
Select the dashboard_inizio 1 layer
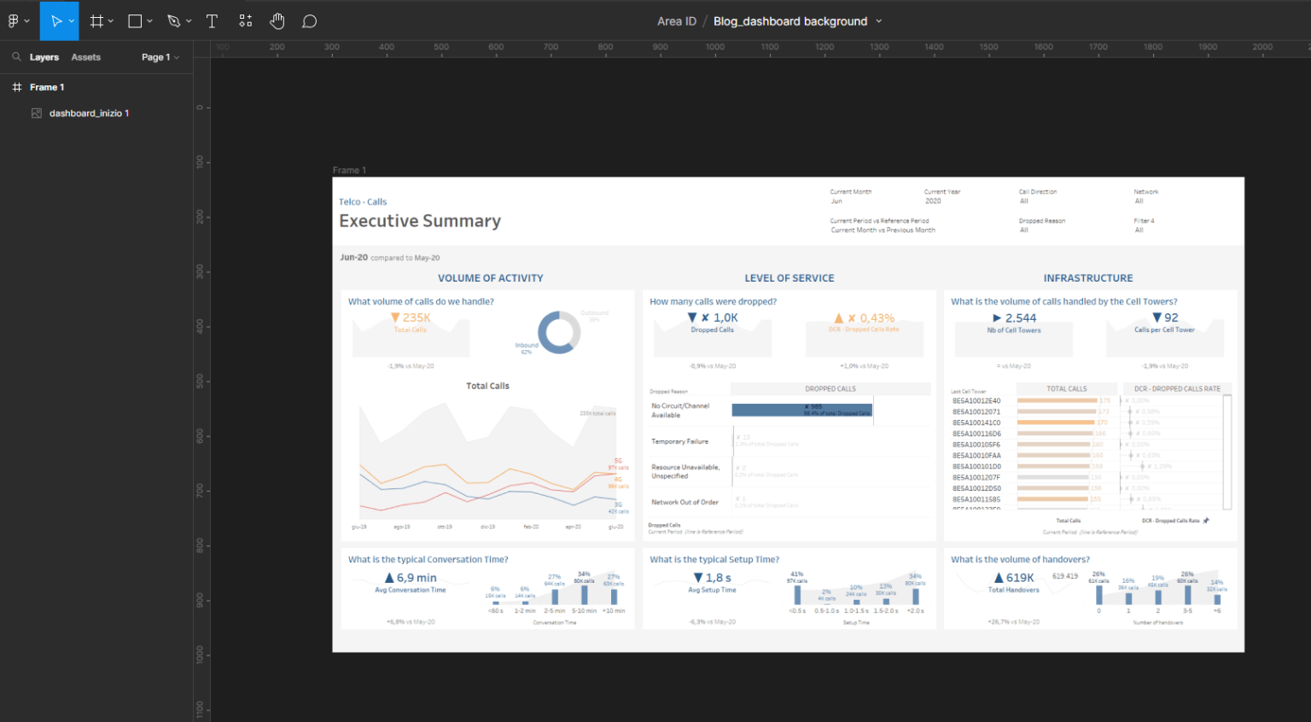(88, 113)
